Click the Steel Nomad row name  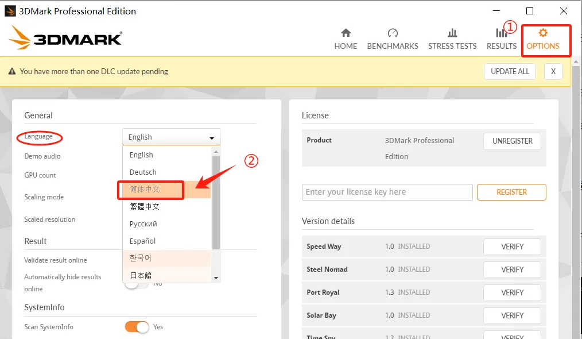pos(327,269)
